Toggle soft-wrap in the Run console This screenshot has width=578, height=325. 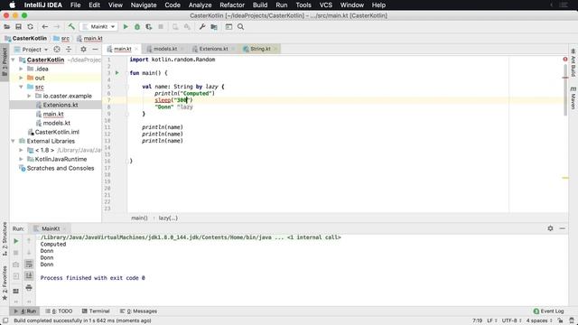29,265
